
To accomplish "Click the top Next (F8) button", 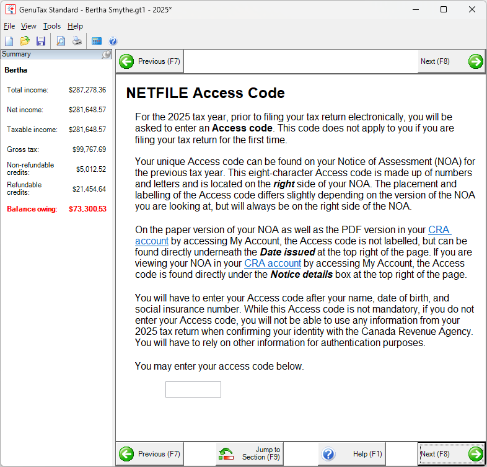I will pos(450,61).
